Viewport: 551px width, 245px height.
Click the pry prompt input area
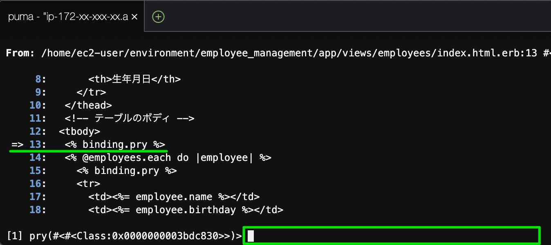coord(392,236)
